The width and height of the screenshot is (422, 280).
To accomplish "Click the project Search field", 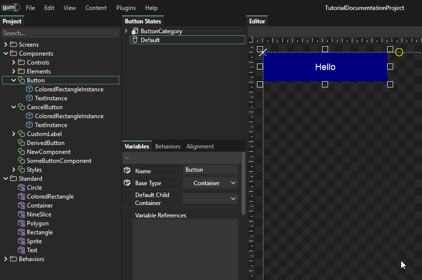I will point(60,33).
